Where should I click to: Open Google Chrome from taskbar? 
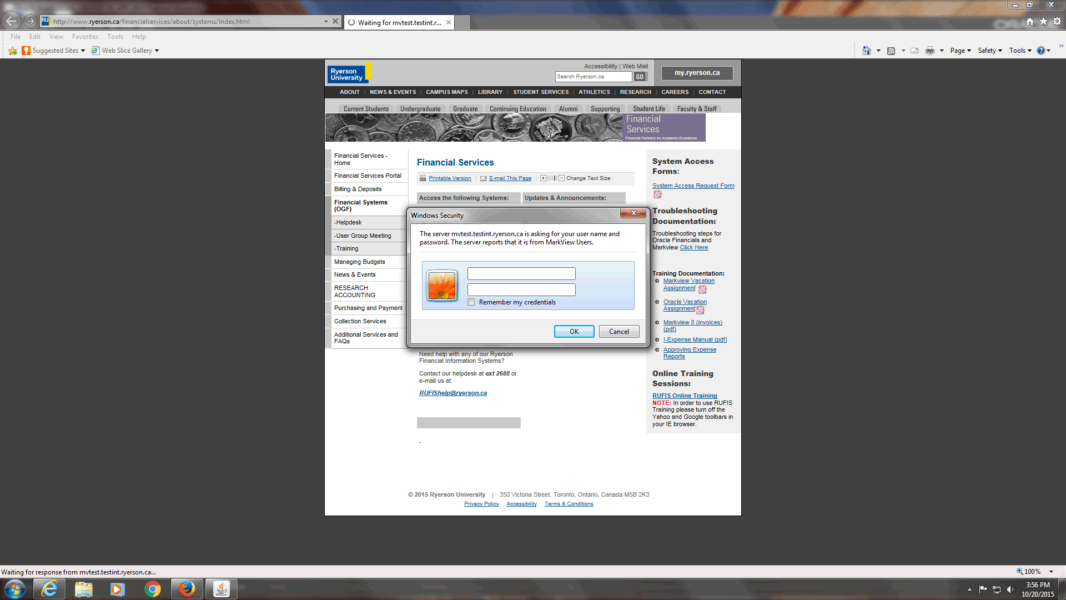[152, 589]
